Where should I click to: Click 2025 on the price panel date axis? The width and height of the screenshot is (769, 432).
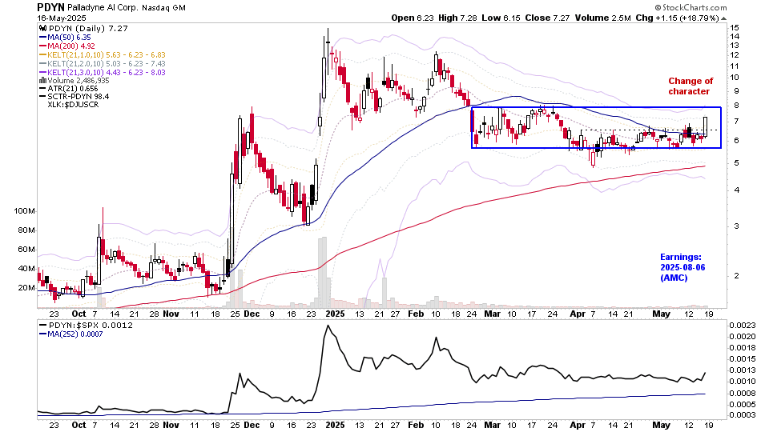(336, 314)
